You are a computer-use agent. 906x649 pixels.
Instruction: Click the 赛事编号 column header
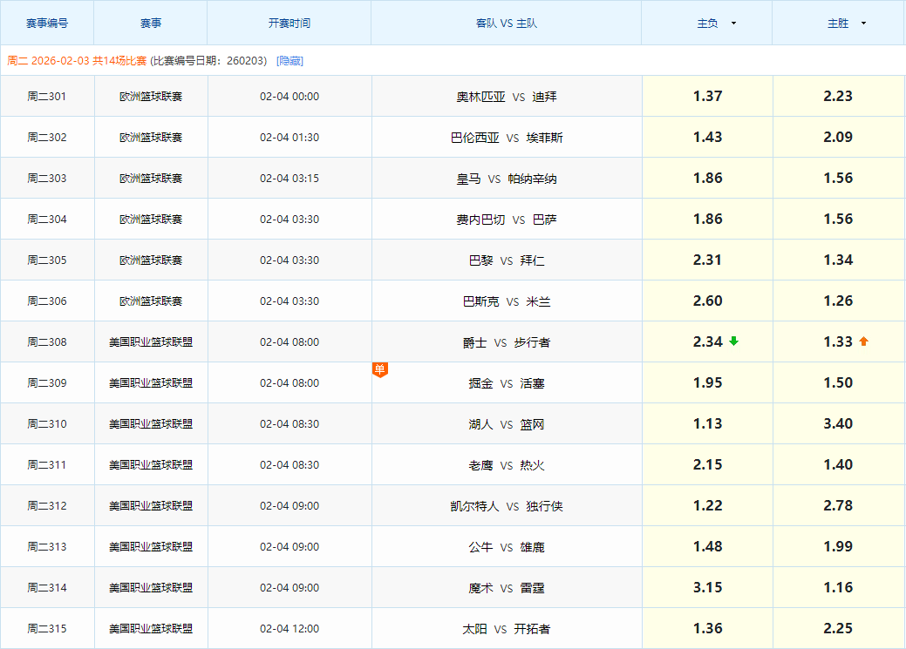[x=47, y=24]
